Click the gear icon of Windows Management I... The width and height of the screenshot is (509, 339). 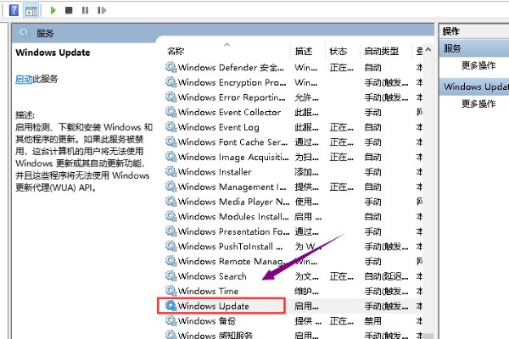click(171, 186)
